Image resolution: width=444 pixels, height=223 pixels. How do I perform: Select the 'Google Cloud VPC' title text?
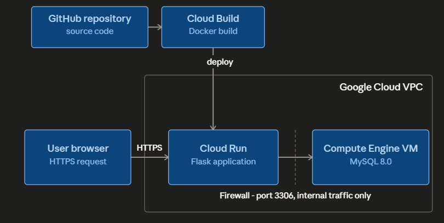tap(381, 87)
